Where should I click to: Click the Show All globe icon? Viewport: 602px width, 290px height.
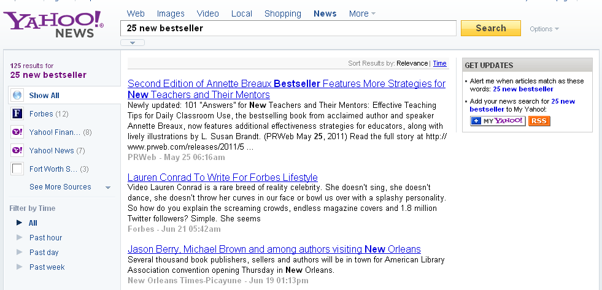pyautogui.click(x=17, y=95)
